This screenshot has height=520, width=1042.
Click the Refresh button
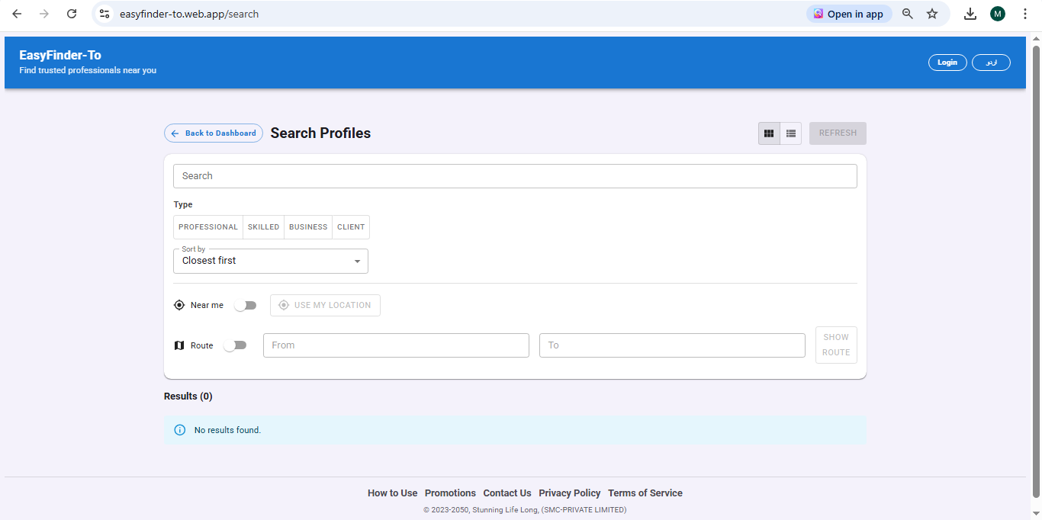click(x=838, y=133)
